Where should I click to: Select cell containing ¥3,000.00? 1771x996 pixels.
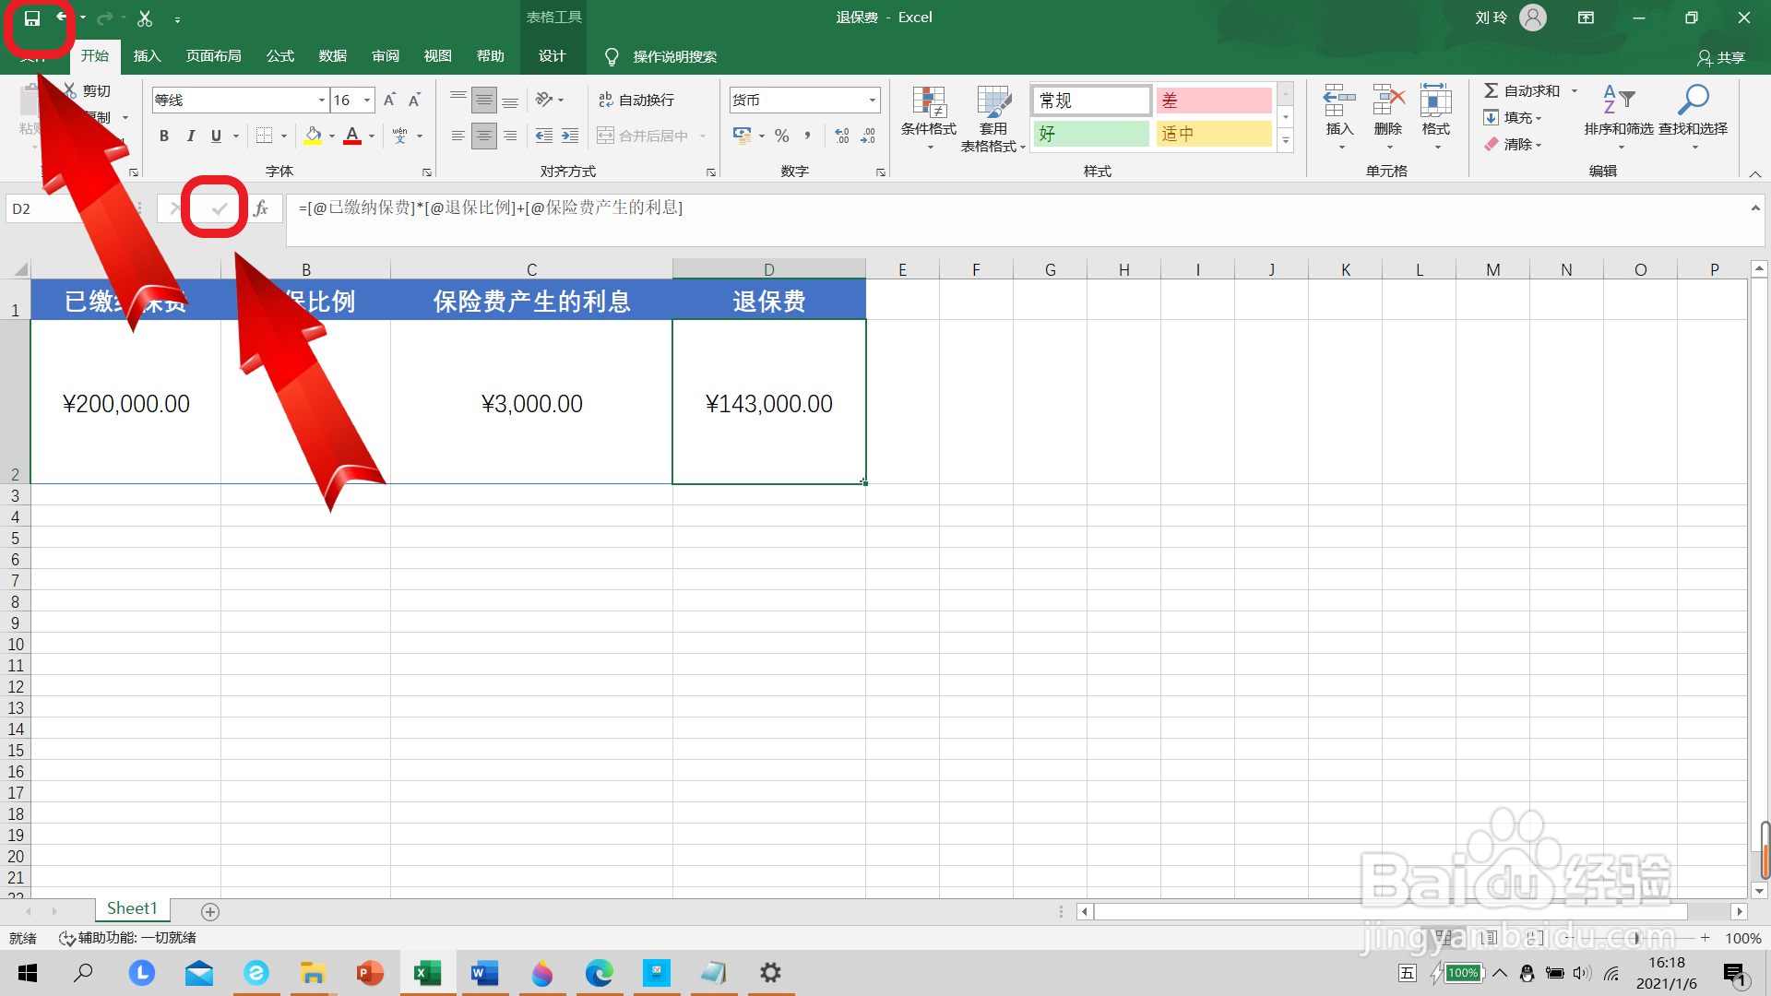[531, 403]
